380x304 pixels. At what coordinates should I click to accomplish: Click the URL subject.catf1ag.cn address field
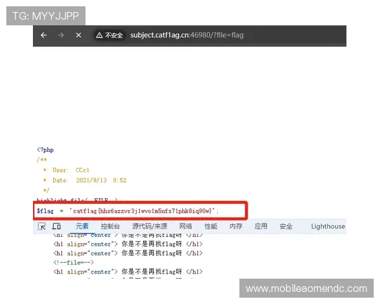point(187,35)
